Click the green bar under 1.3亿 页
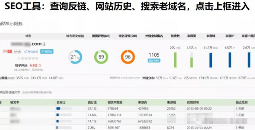Image resolution: width=255 pixels, height=130 pixels. point(192,60)
